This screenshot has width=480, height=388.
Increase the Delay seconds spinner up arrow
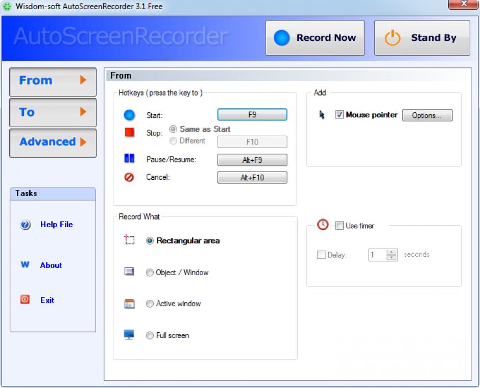click(x=392, y=252)
